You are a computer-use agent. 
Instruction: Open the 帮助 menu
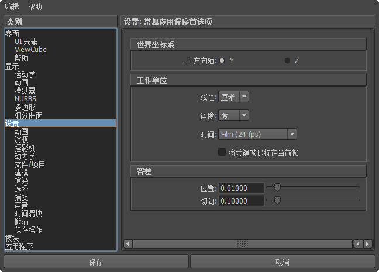click(35, 6)
